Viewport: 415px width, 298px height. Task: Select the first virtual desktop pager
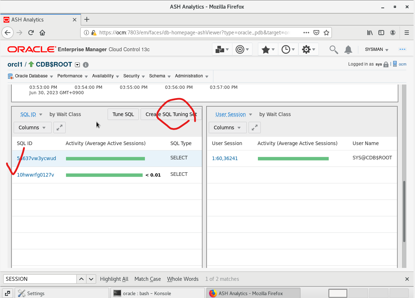tap(338, 293)
